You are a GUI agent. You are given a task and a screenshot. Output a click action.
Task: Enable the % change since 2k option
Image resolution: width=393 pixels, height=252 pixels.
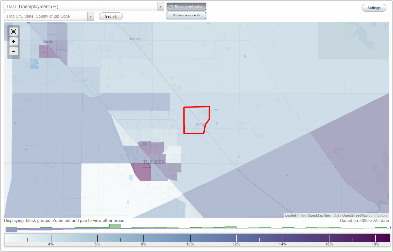point(186,15)
